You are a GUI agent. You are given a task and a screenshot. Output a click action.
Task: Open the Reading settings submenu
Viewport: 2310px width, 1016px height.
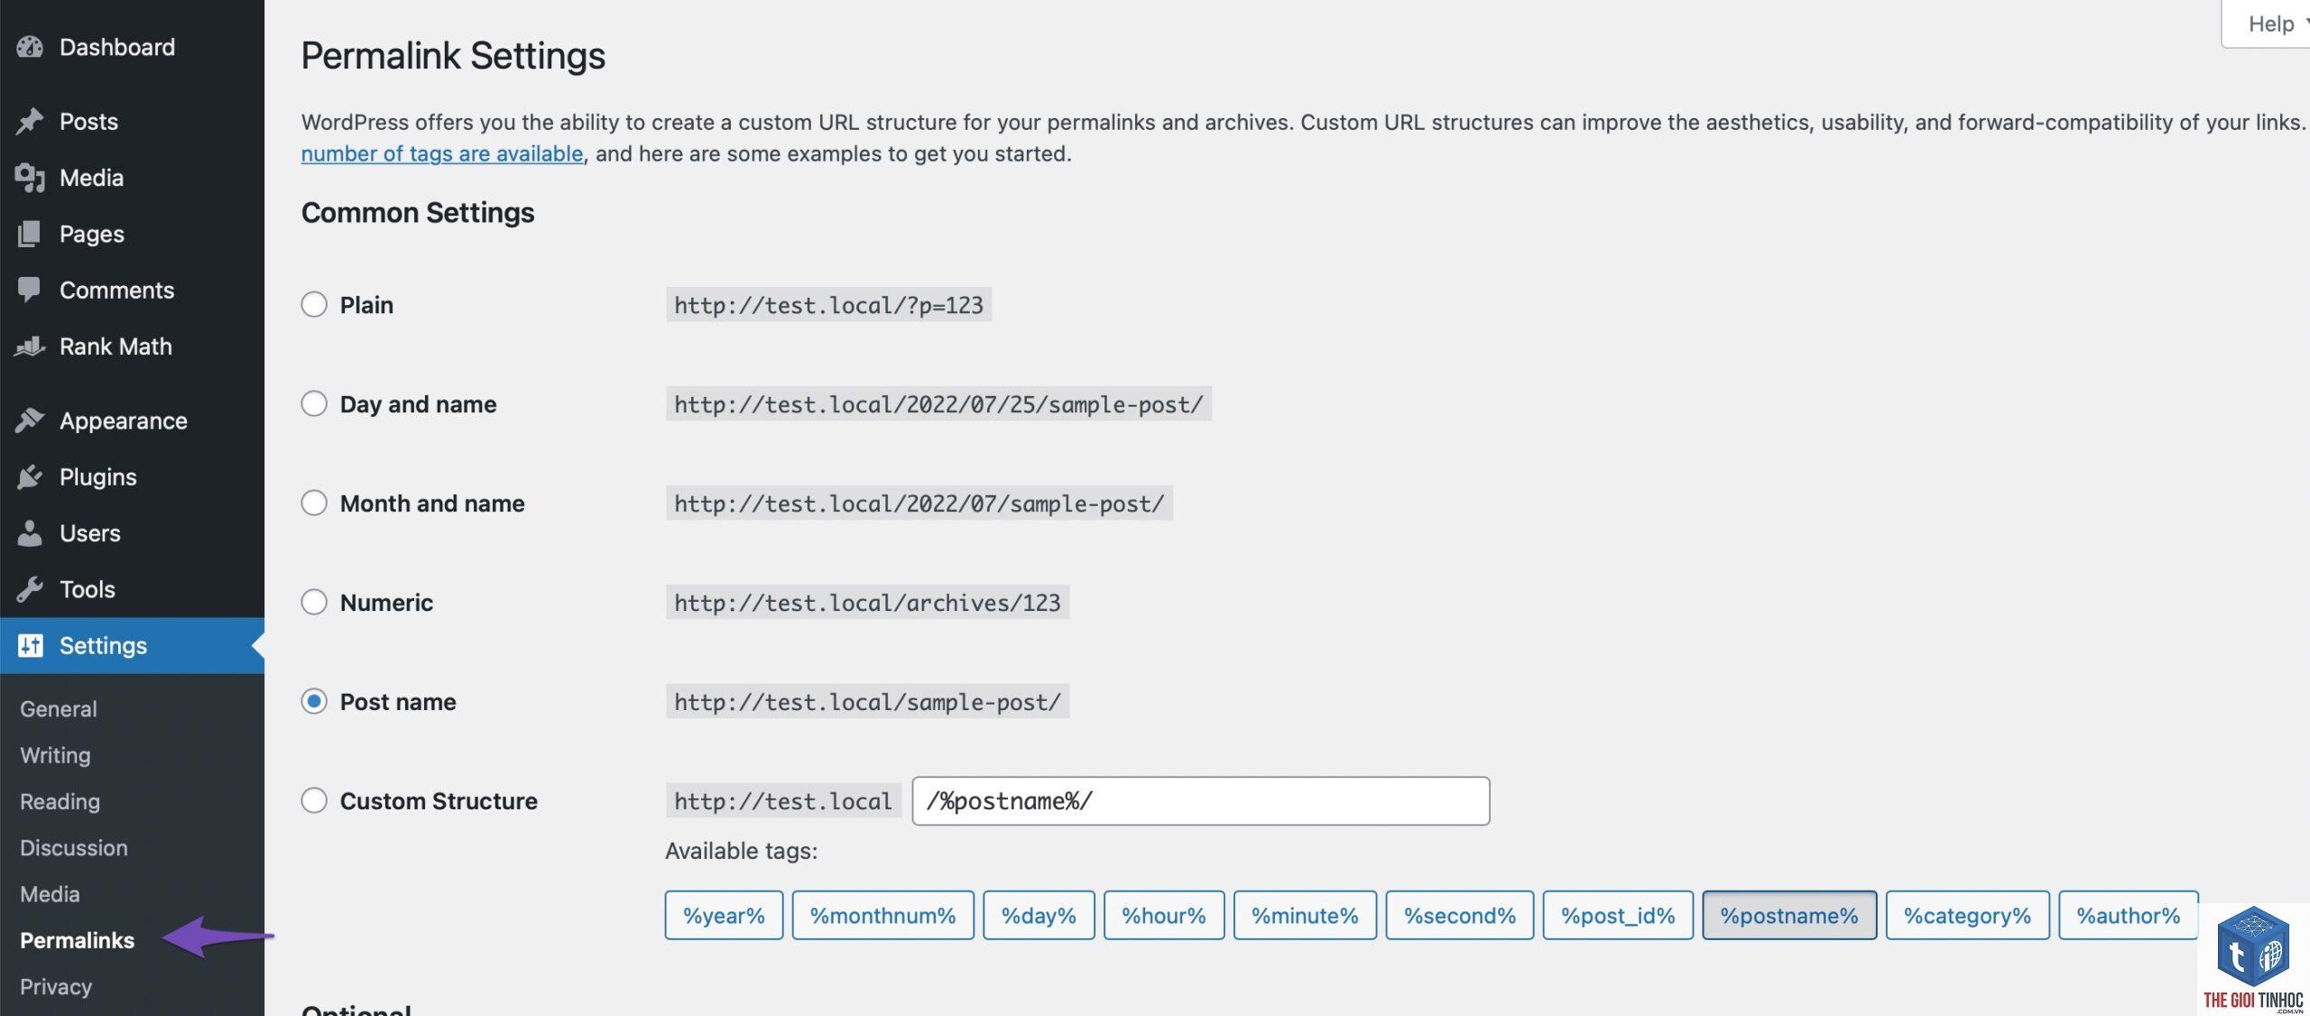click(60, 801)
